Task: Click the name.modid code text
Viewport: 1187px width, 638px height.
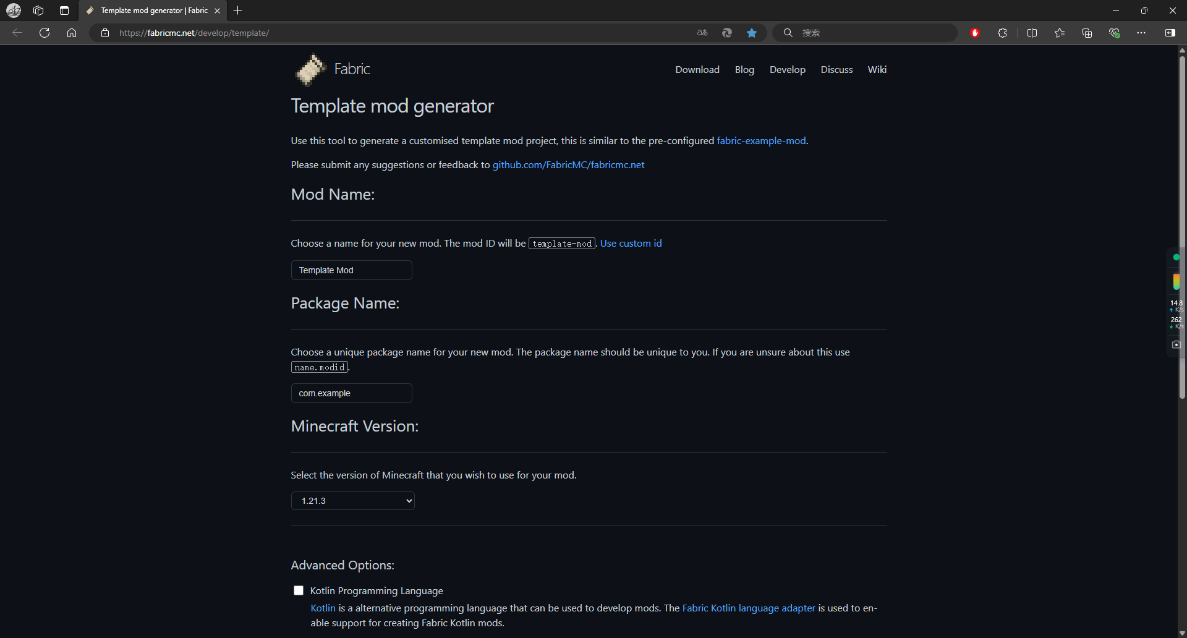Action: pos(320,367)
